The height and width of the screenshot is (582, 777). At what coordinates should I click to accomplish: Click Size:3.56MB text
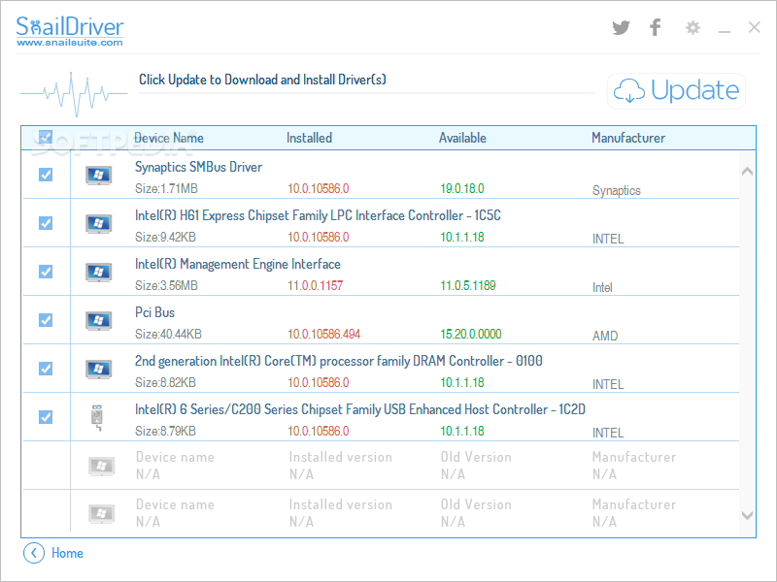(x=166, y=285)
